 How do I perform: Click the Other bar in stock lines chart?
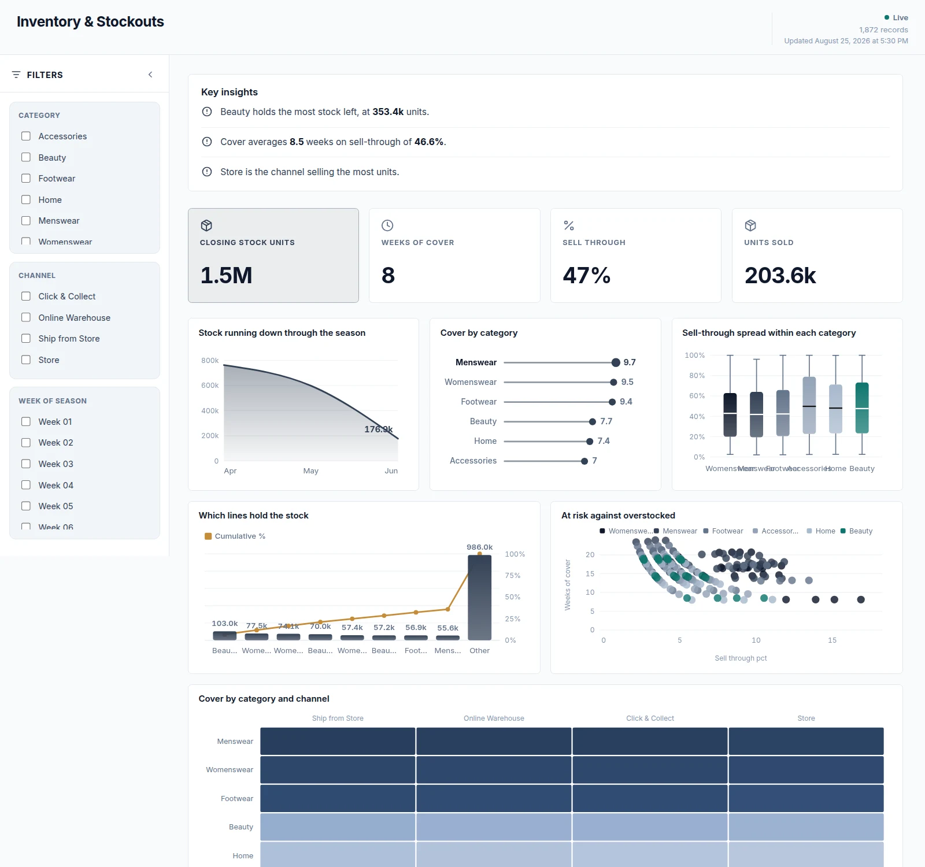479,597
